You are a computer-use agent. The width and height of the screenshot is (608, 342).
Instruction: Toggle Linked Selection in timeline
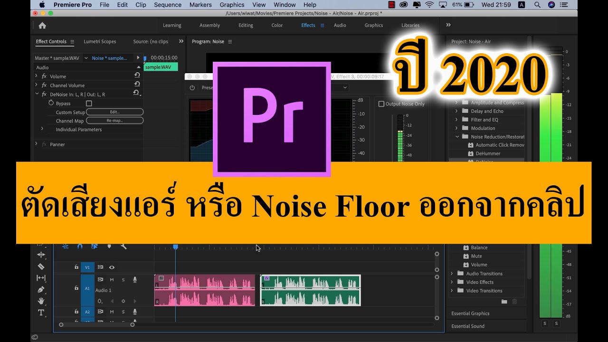click(94, 246)
